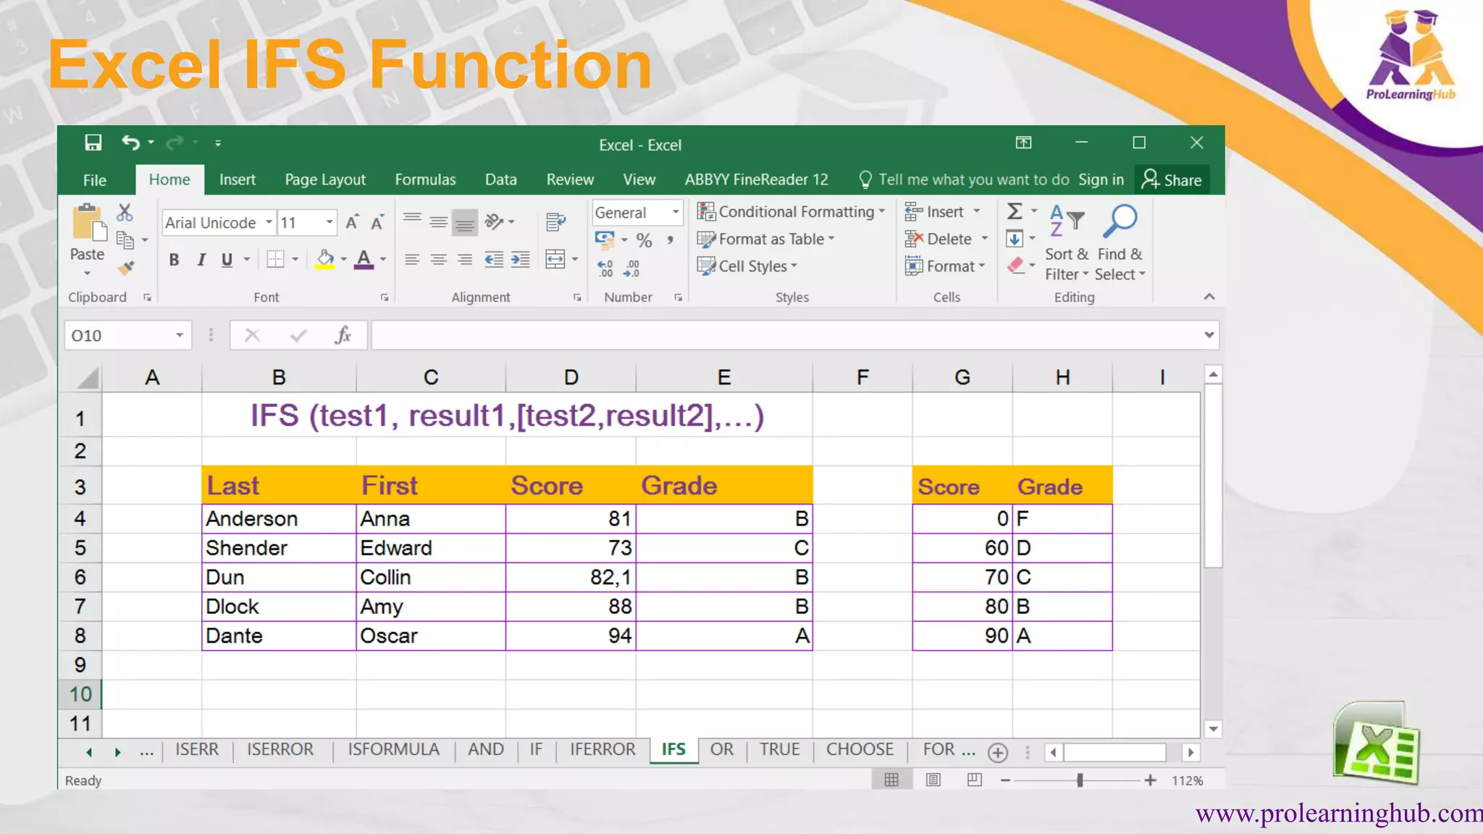Image resolution: width=1483 pixels, height=834 pixels.
Task: Collapse the ribbon with the caret
Action: click(x=1209, y=297)
